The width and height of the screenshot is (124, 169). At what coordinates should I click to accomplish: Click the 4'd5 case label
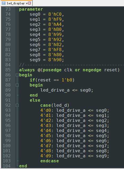click(46, 135)
